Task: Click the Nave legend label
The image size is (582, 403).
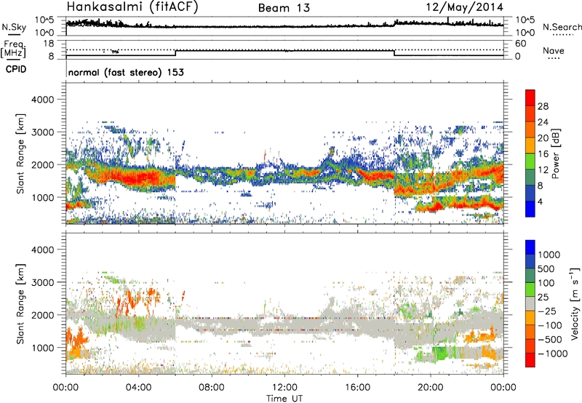Action: pyautogui.click(x=554, y=50)
